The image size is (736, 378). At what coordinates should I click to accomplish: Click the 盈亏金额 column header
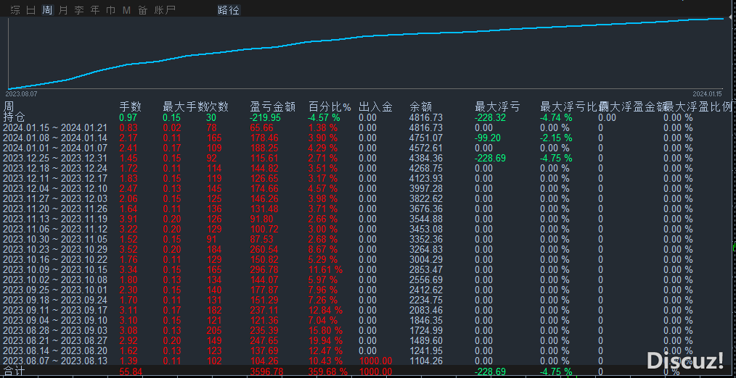[273, 106]
